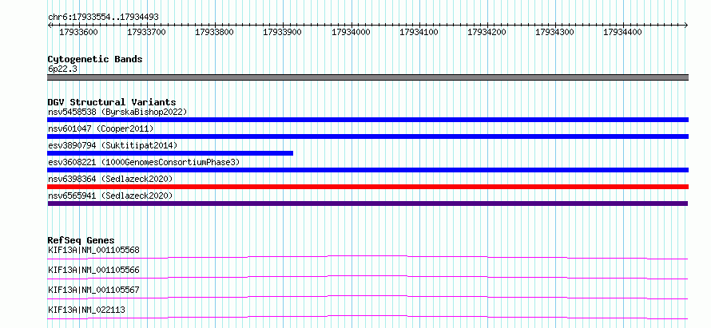
Task: Select the KIF13A NM_022113 intron line
Action: coord(367,317)
